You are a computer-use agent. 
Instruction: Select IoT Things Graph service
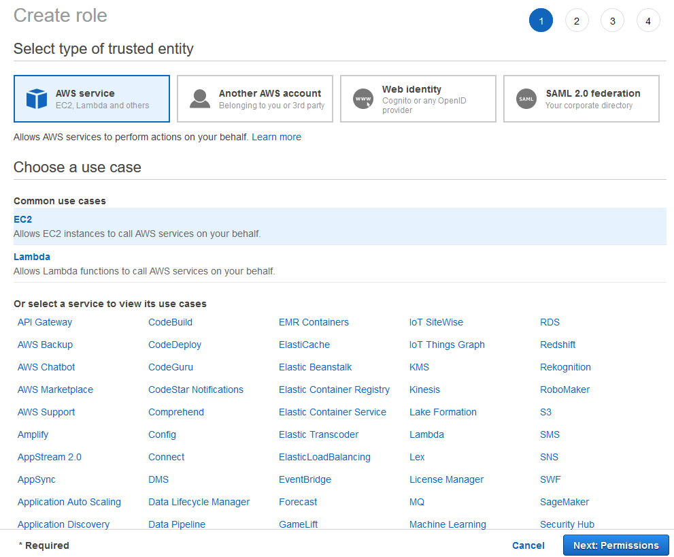(x=447, y=345)
